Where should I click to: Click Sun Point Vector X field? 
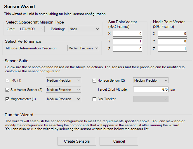[x=128, y=34]
